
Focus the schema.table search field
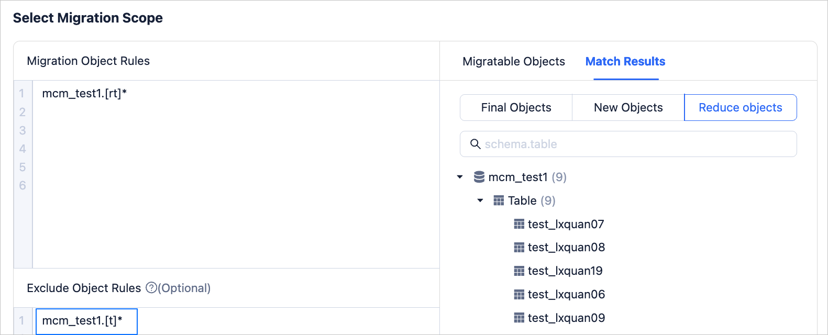634,144
